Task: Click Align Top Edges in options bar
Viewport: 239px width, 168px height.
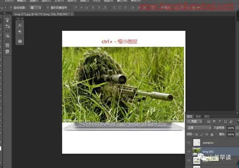Action: [75, 7]
